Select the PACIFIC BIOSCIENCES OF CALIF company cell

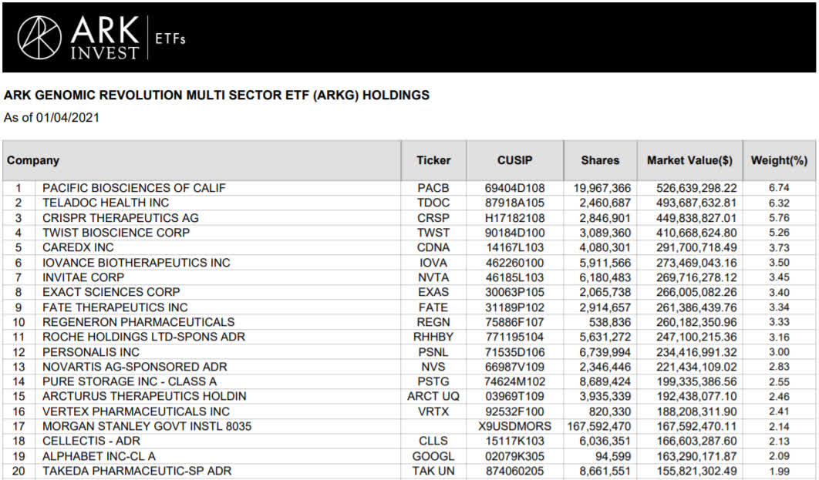click(134, 188)
